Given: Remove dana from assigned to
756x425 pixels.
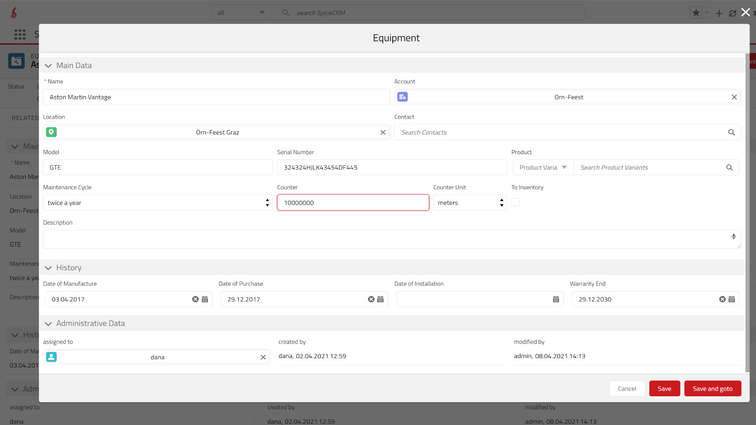Looking at the screenshot, I should 263,357.
